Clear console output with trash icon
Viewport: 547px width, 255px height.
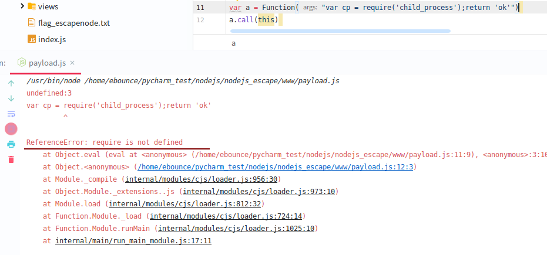coord(11,159)
